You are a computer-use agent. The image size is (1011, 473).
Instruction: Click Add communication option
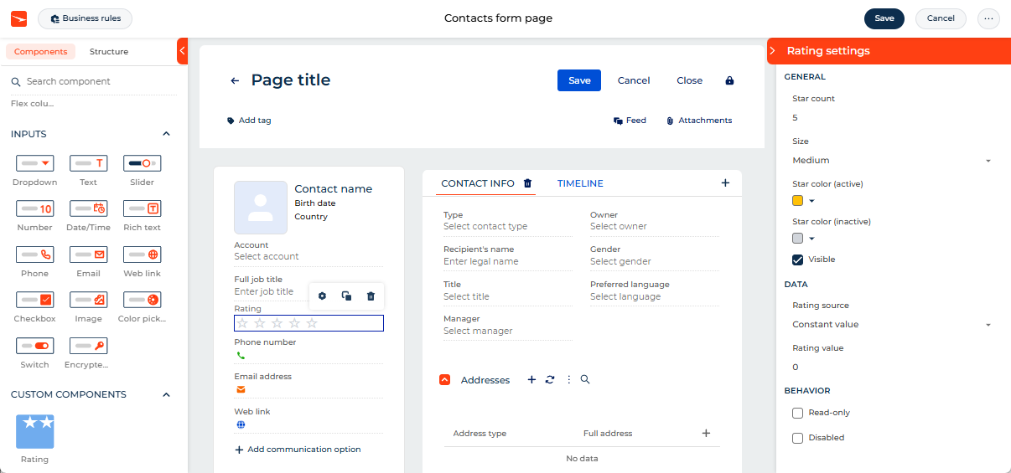298,450
